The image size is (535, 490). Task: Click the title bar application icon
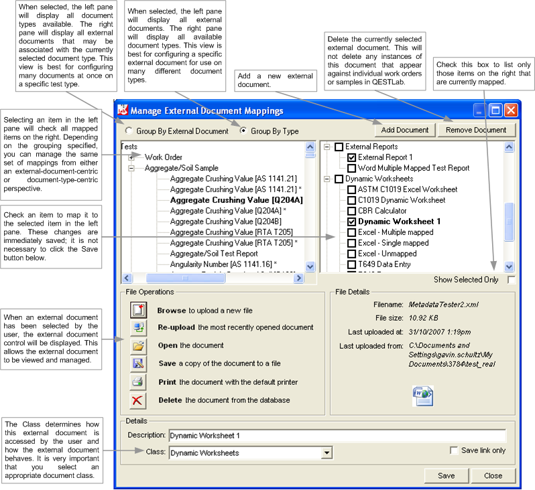[x=123, y=110]
